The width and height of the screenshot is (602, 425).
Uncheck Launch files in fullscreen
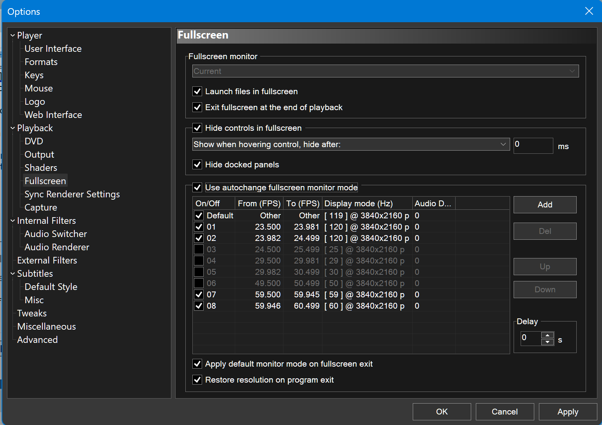click(197, 91)
